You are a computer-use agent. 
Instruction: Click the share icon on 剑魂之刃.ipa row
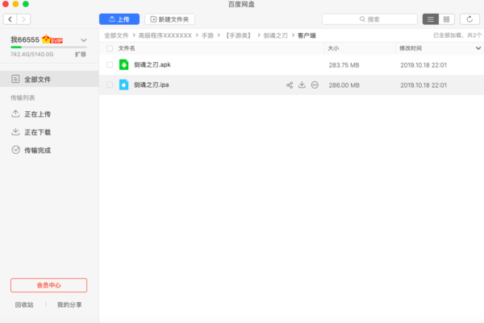pyautogui.click(x=289, y=85)
